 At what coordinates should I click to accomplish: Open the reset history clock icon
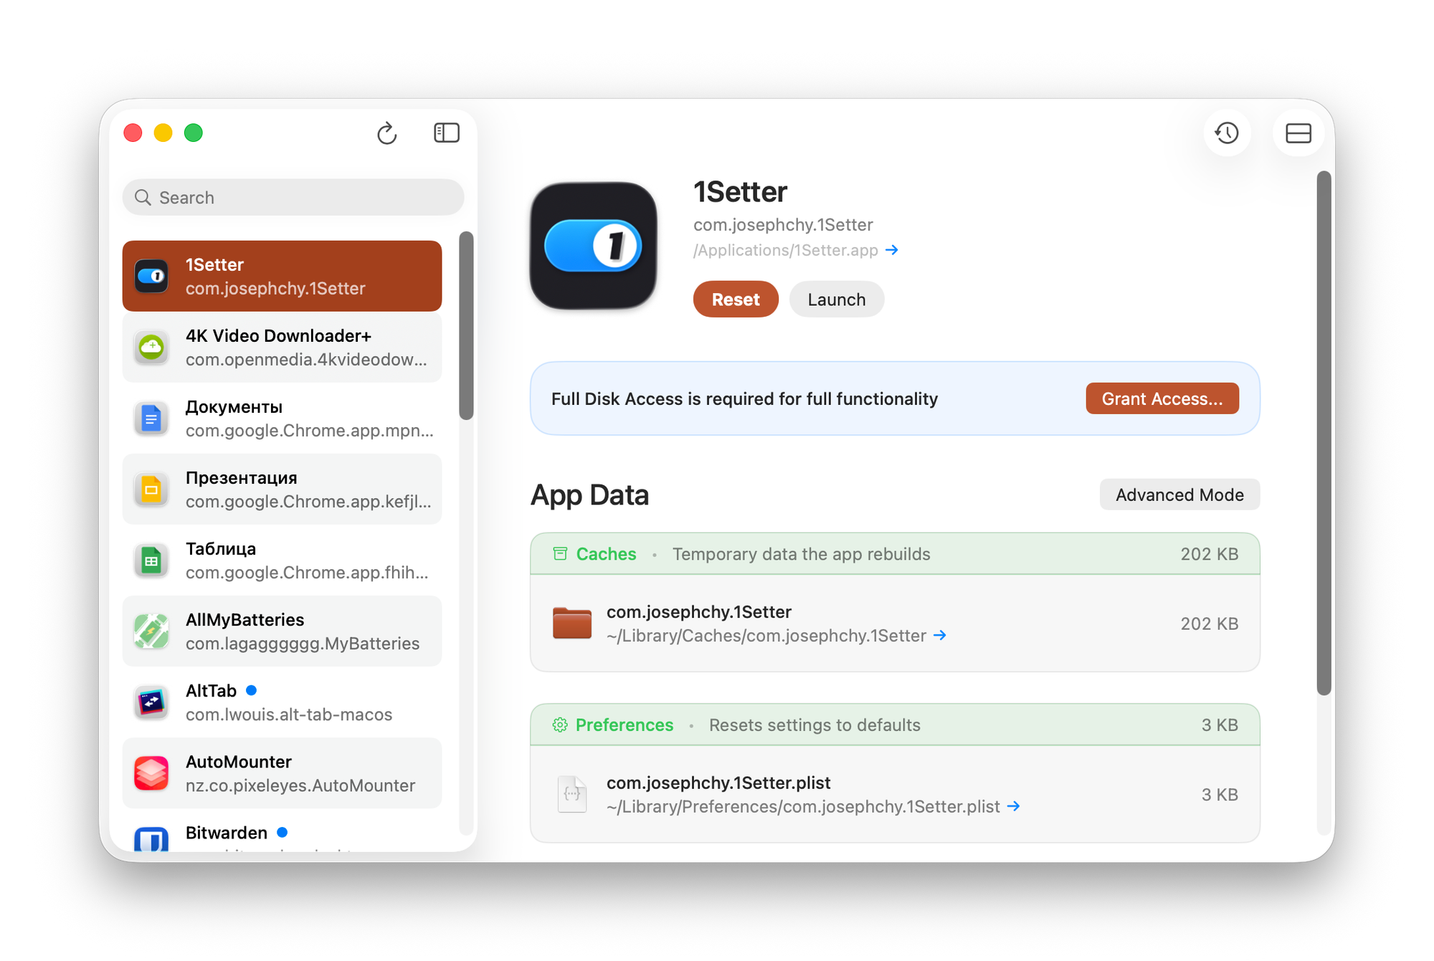1227,133
